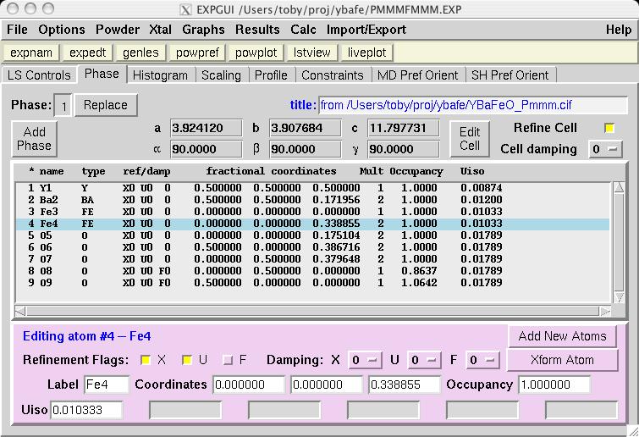639x437 pixels.
Task: Click the second Coordinates field
Action: pos(326,384)
